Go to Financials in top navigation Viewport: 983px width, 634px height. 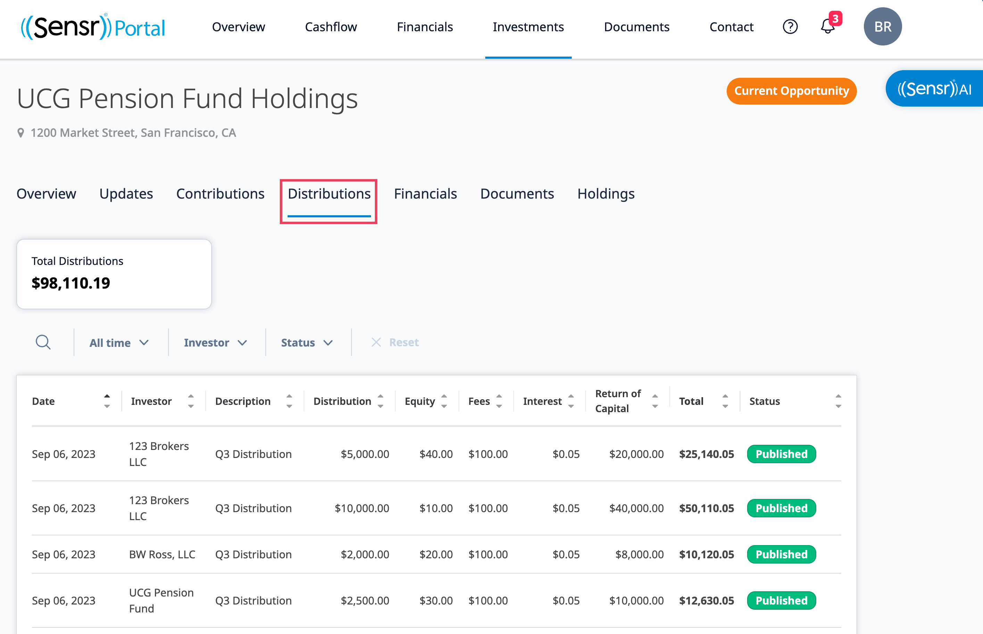[x=424, y=27]
